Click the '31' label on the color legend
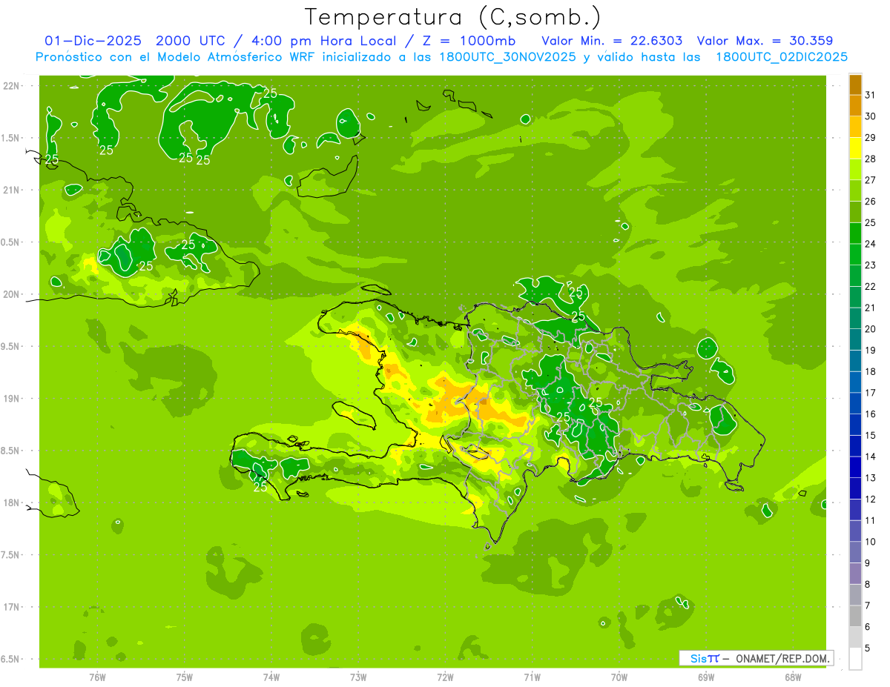The width and height of the screenshot is (890, 687). [870, 95]
